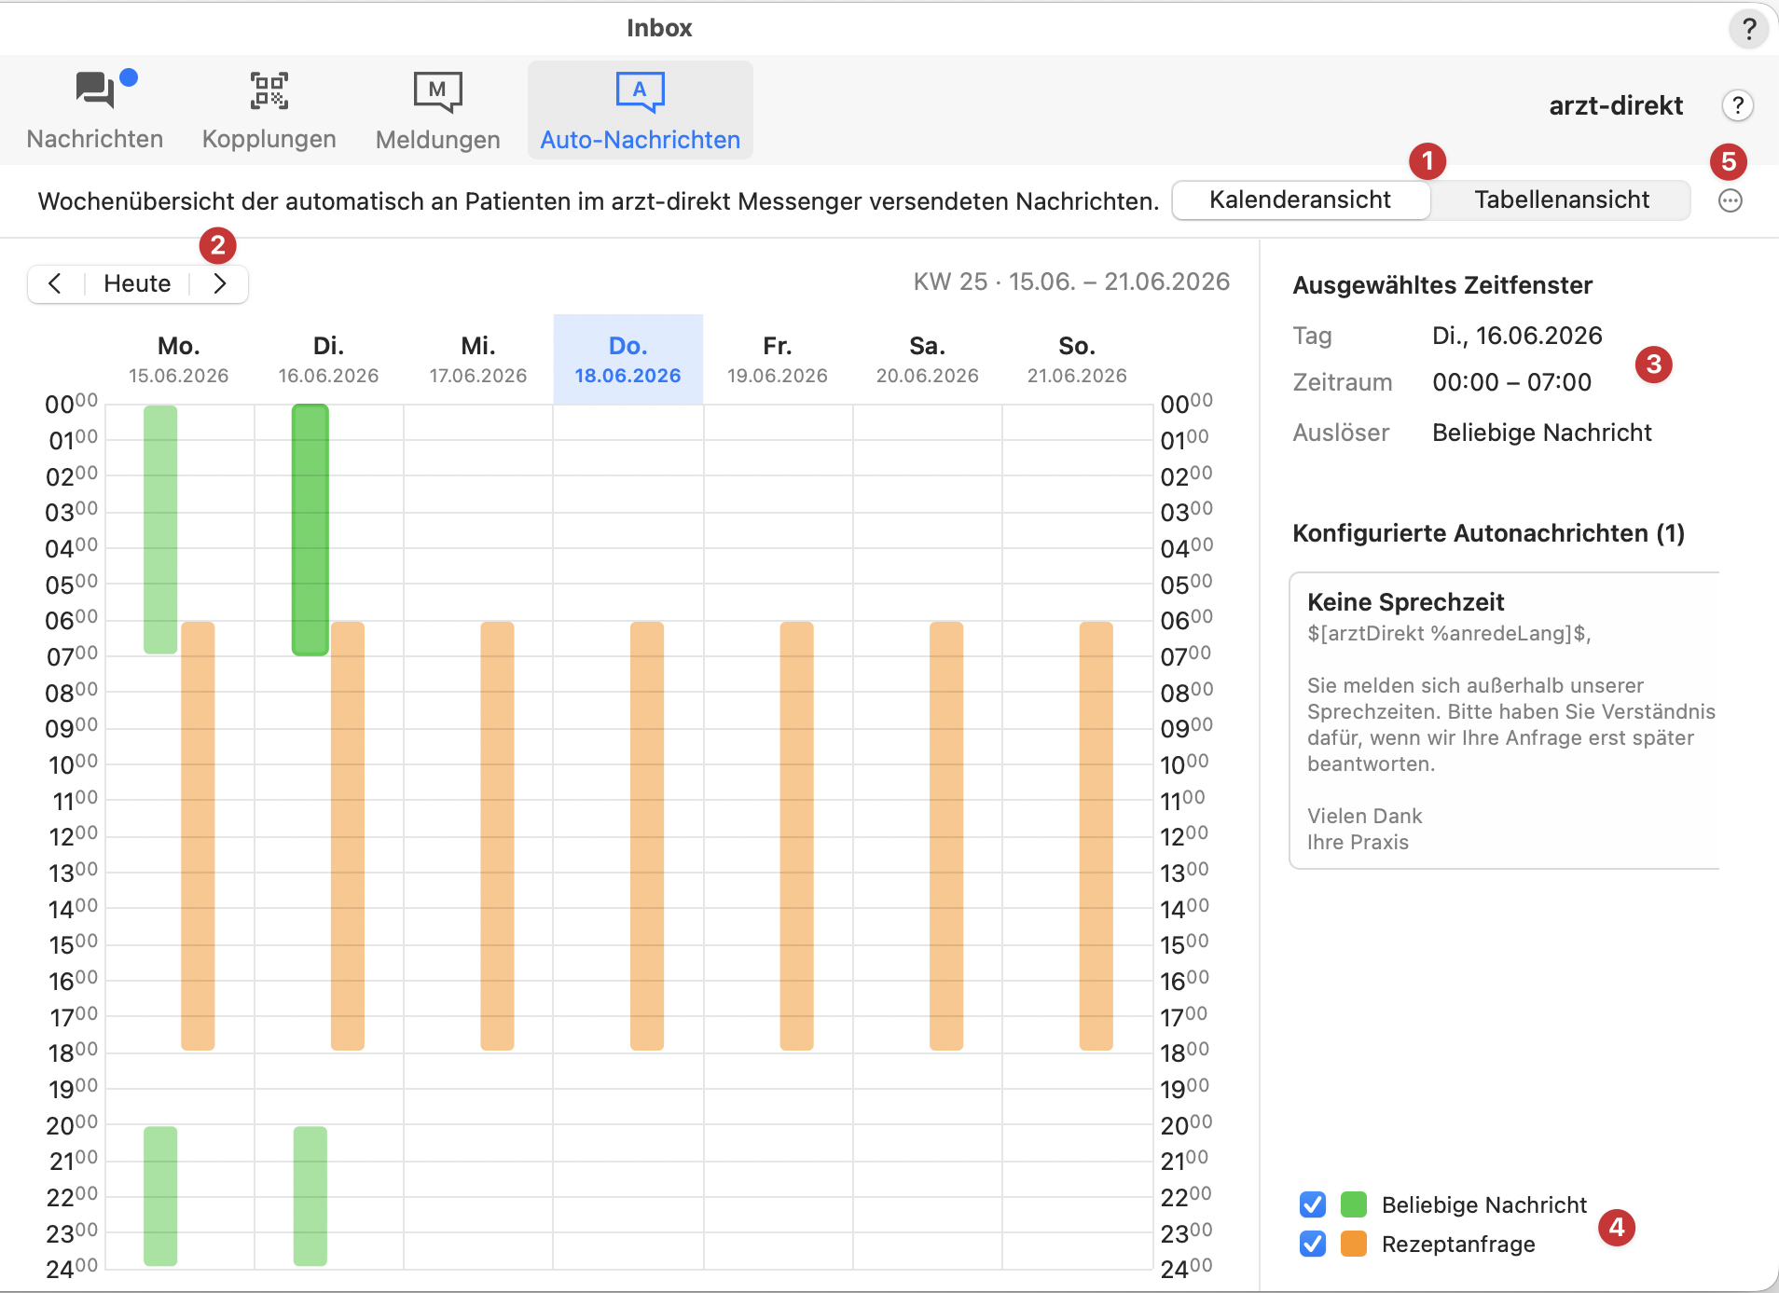Select the Auto-Nachrichten icon

coord(640,91)
